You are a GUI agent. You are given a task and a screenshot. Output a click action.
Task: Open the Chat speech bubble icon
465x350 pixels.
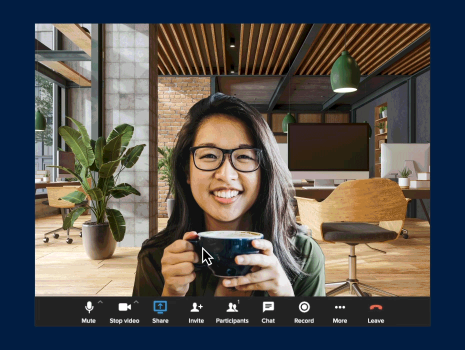pyautogui.click(x=268, y=307)
